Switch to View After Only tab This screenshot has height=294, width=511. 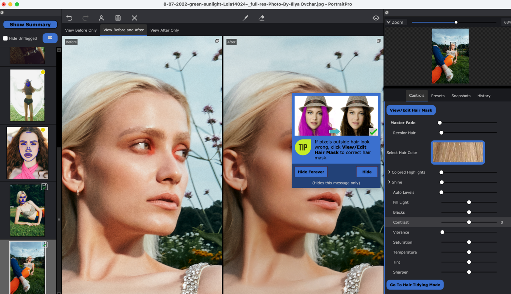165,30
